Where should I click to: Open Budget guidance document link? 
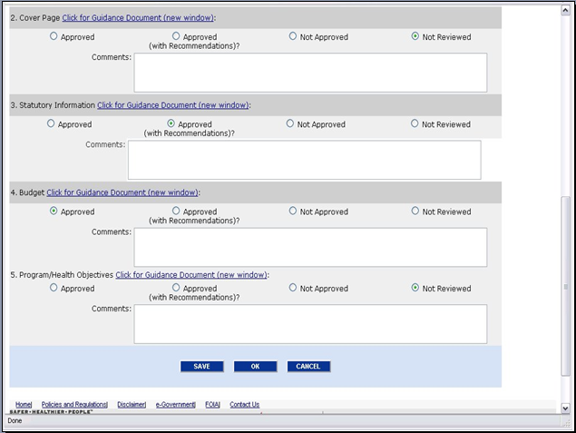coord(122,192)
